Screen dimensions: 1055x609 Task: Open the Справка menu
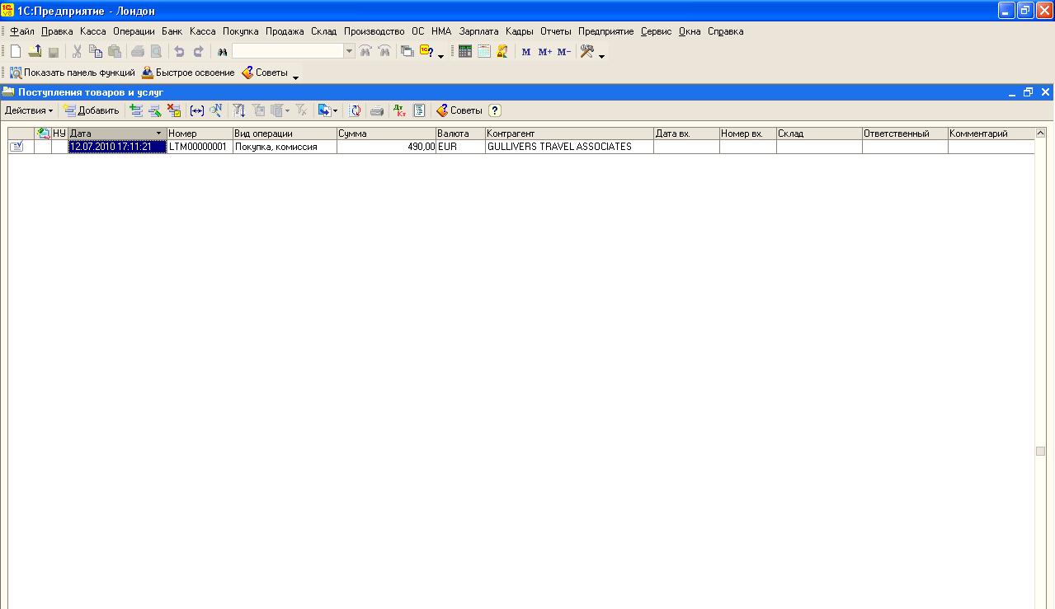click(x=725, y=31)
